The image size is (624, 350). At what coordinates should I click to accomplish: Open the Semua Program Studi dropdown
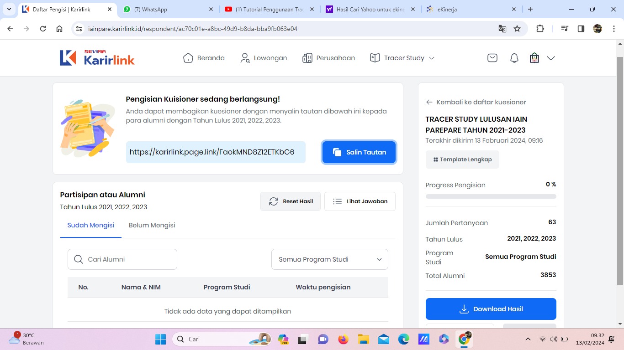329,259
